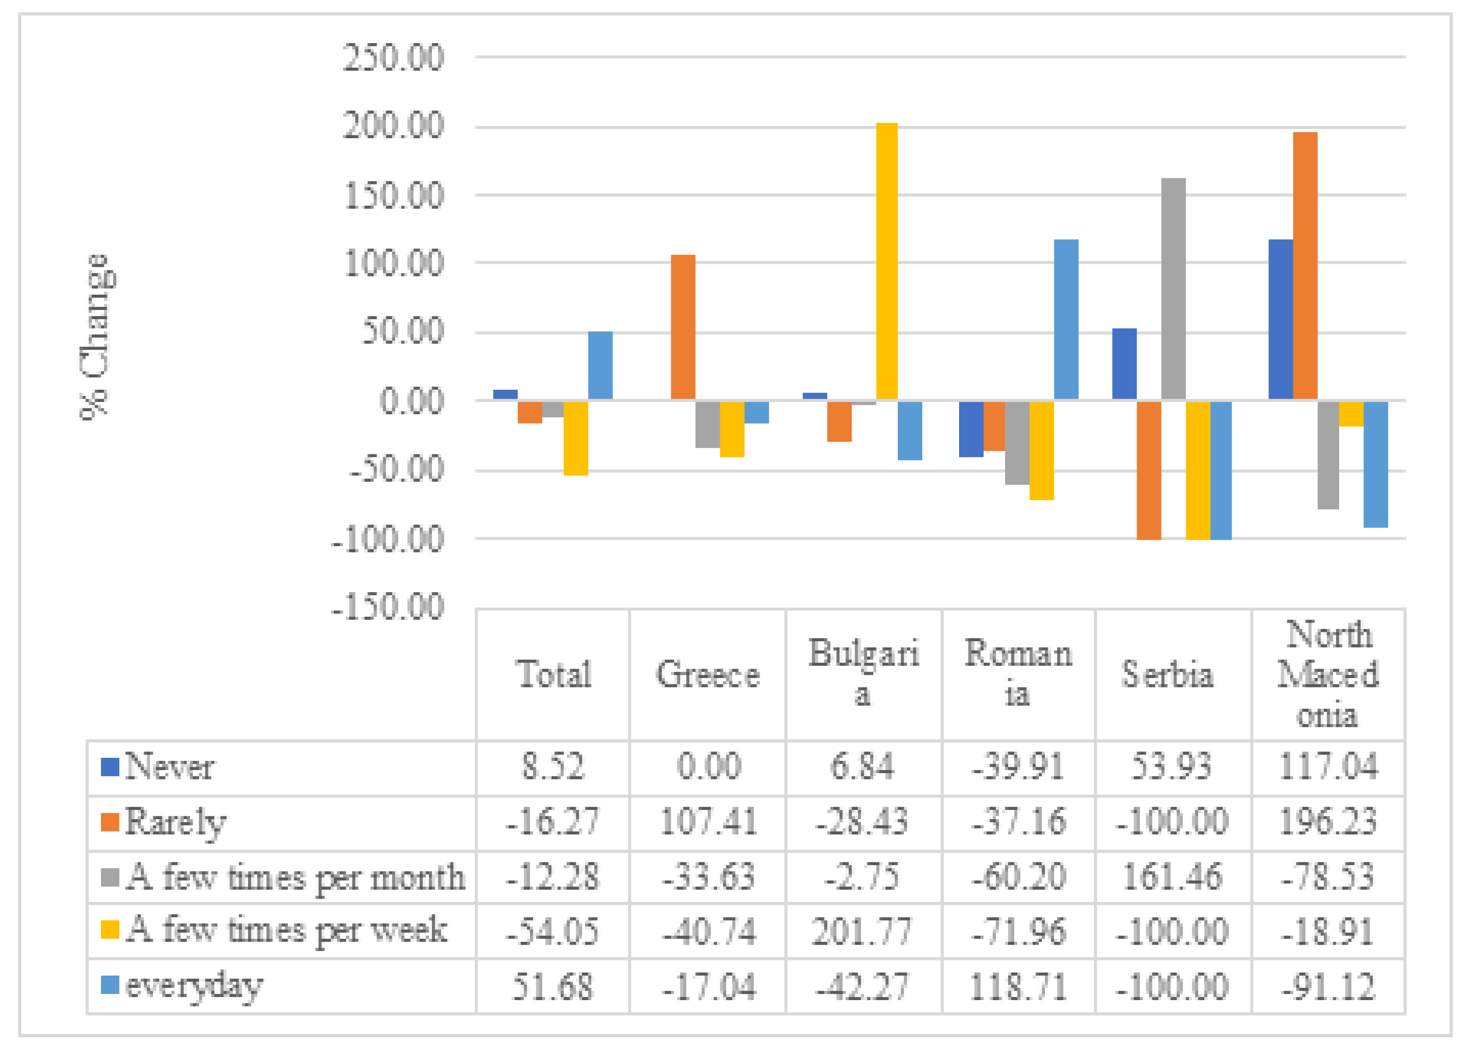Select the North Macedonia column header
This screenshot has height=1055, width=1469.
(x=1328, y=675)
